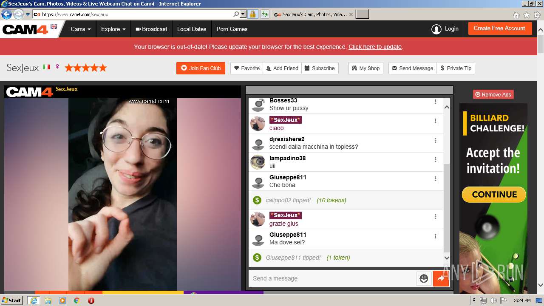This screenshot has height=306, width=544.
Task: Click the Login link
Action: 451,29
